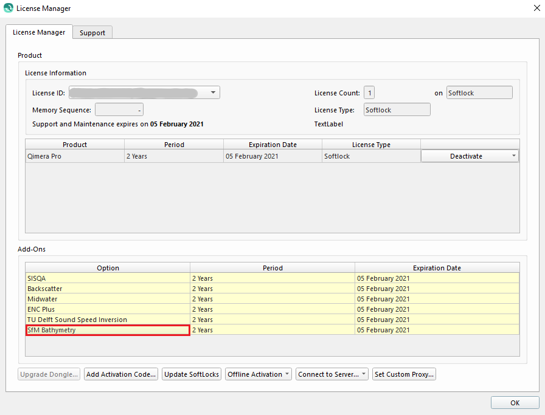Select the SfM Bathymetry add-on

(x=108, y=330)
